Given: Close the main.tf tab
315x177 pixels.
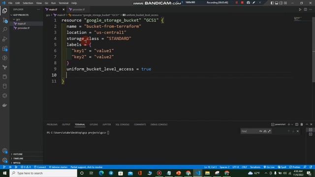Looking at the screenshot, I should tap(63, 9).
